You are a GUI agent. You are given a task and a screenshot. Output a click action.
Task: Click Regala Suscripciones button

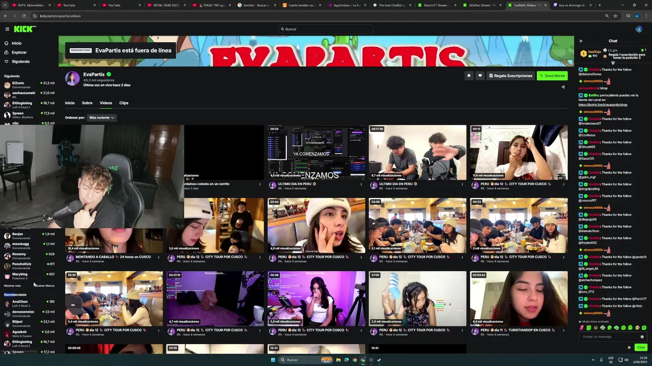coord(510,76)
